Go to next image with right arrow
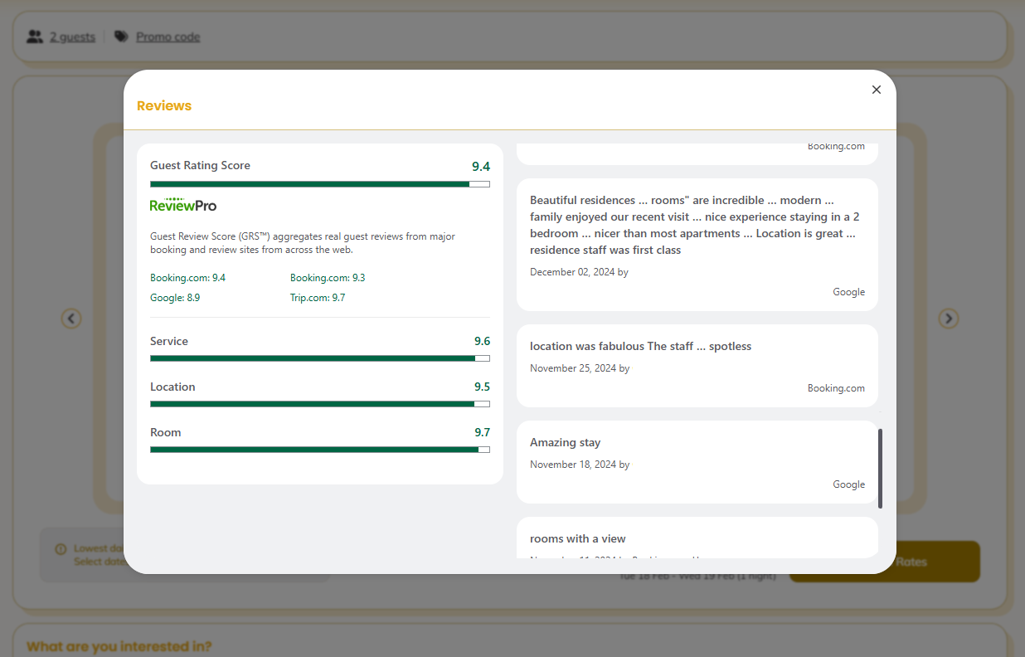1025x657 pixels. [949, 319]
